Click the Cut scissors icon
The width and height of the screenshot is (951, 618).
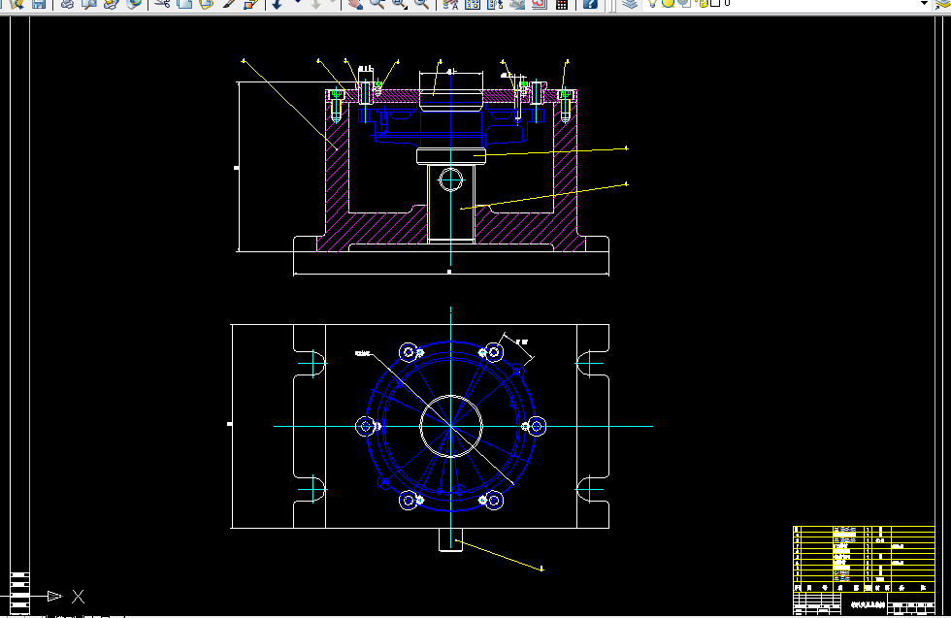pyautogui.click(x=162, y=4)
